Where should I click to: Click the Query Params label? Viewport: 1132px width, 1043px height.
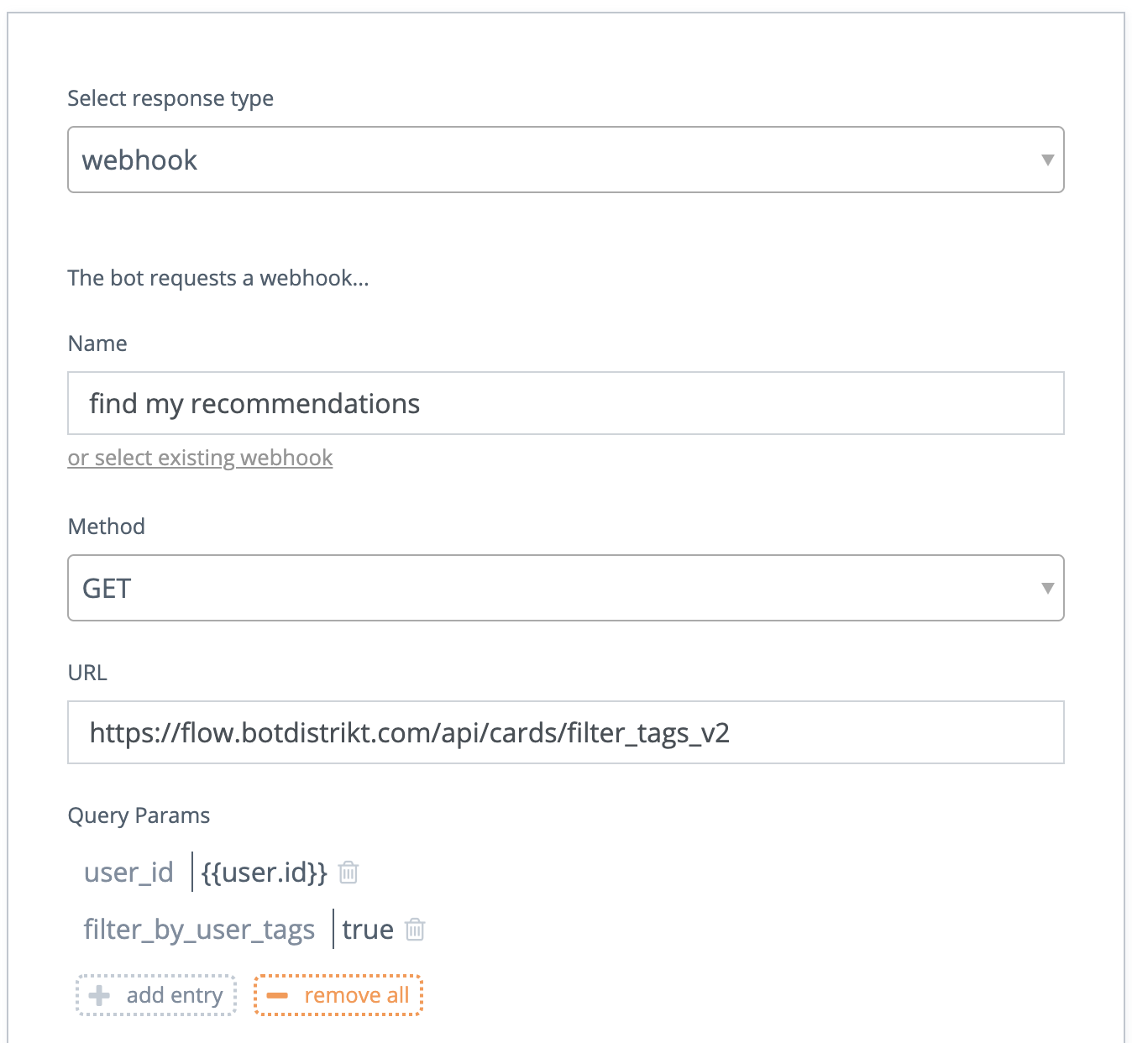(x=139, y=815)
